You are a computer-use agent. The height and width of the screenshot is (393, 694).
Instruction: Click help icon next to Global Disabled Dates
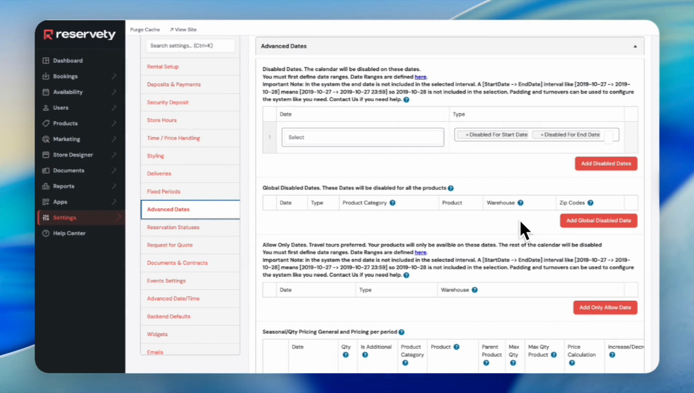[451, 188]
